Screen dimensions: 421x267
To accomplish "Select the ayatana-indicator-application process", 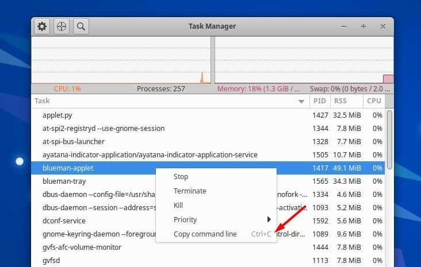I will pyautogui.click(x=208, y=154).
